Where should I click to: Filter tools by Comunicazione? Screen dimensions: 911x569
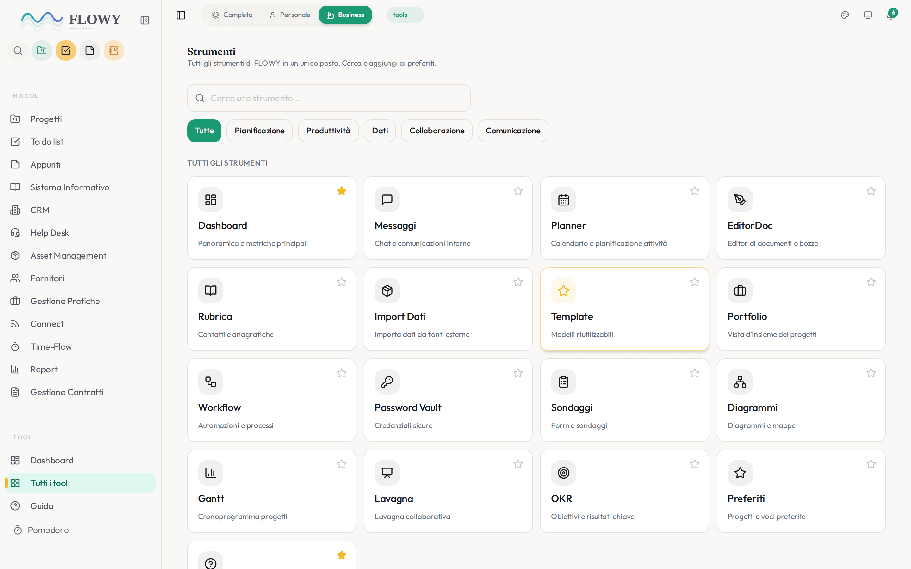click(513, 131)
